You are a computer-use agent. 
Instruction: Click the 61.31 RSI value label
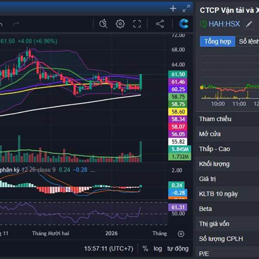[178, 207]
